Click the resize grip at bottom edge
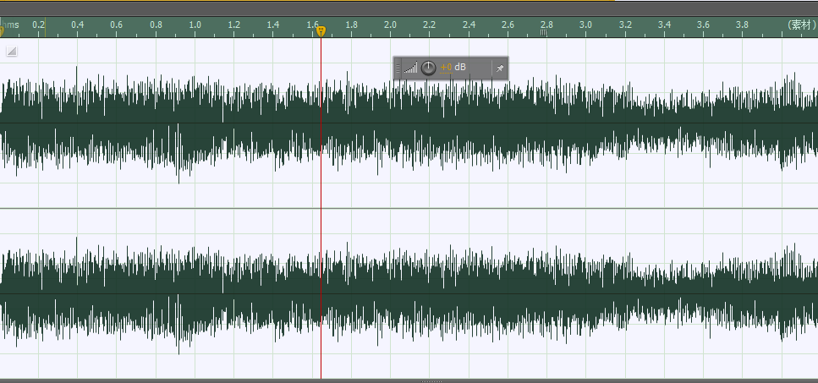The width and height of the screenshot is (818, 383). [x=430, y=381]
